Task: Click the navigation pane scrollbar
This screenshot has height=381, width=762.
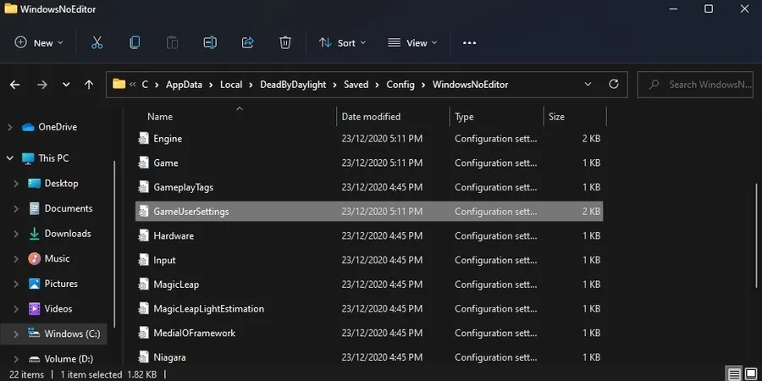Action: tap(114, 244)
